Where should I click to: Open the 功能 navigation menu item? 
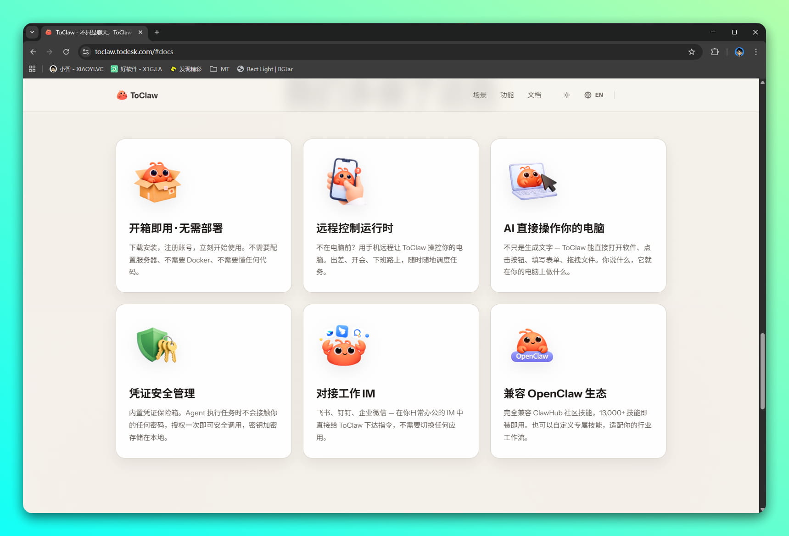click(507, 95)
